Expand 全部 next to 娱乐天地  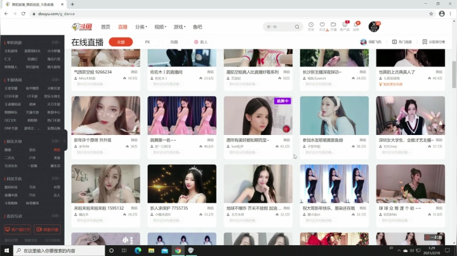click(x=55, y=141)
